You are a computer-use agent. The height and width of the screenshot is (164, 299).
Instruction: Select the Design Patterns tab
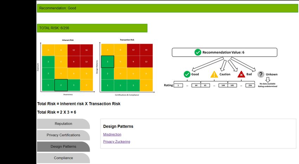coord(63,147)
